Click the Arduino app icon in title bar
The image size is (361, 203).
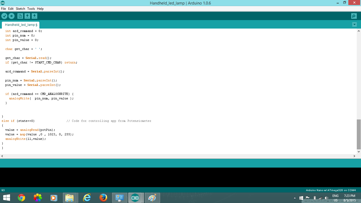[3, 3]
